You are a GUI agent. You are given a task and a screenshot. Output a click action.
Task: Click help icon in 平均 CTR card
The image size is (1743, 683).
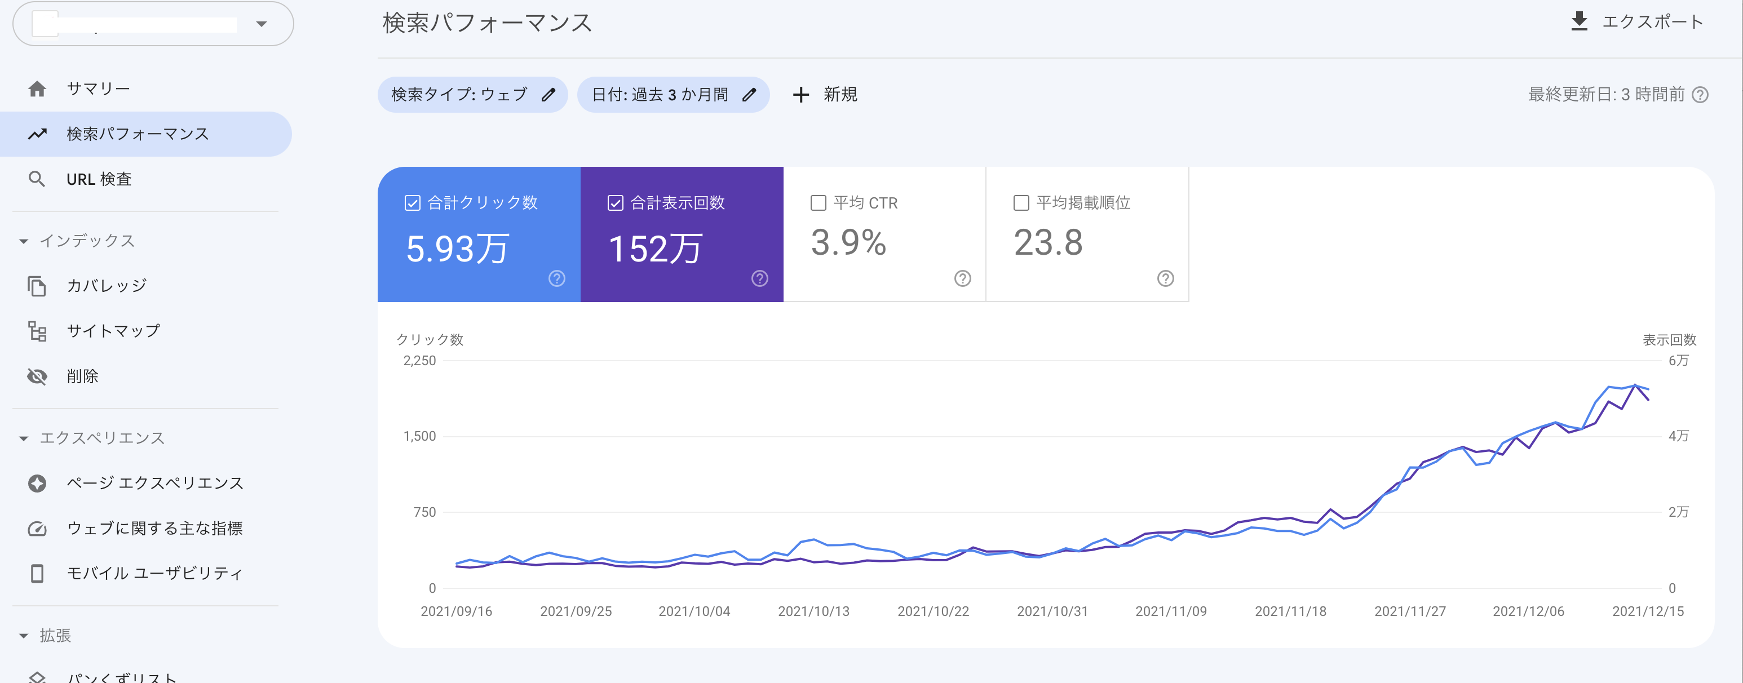tap(962, 278)
